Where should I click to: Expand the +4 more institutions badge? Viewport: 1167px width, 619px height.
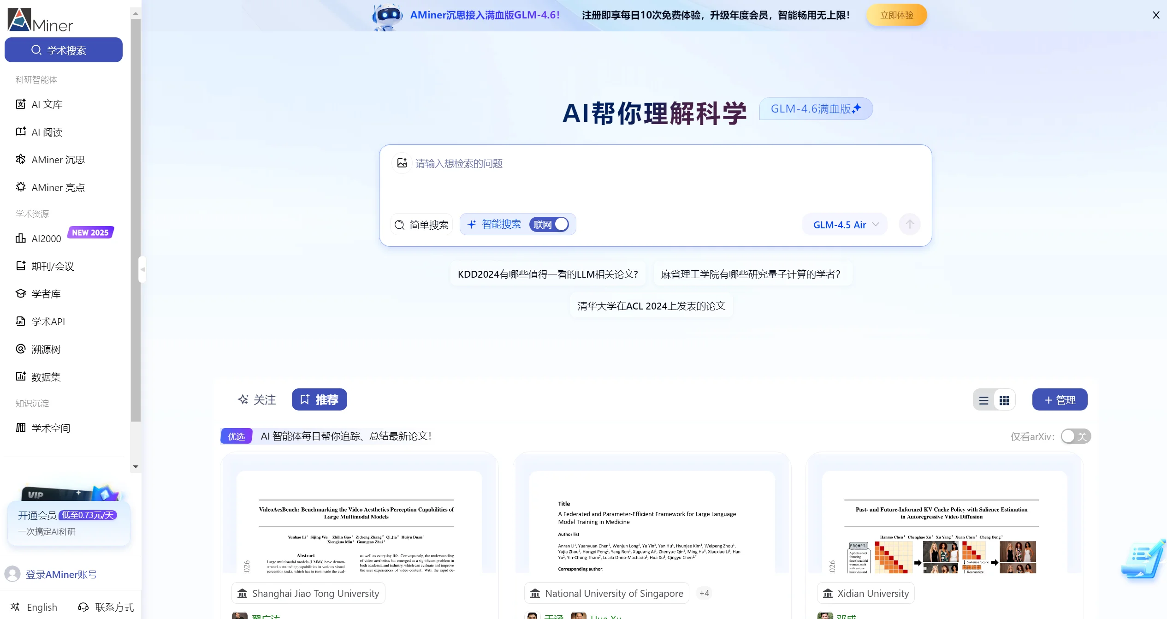tap(704, 593)
